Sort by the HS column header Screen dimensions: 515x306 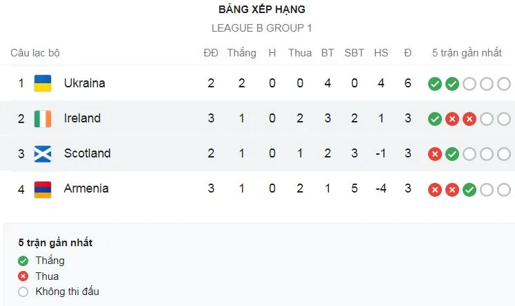click(381, 53)
